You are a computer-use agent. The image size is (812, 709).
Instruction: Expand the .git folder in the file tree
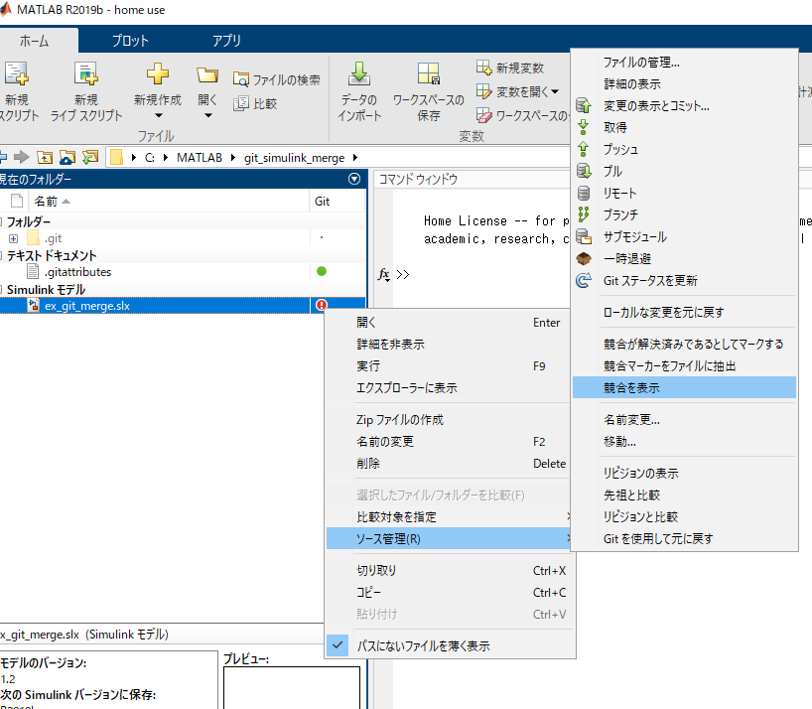(x=14, y=237)
